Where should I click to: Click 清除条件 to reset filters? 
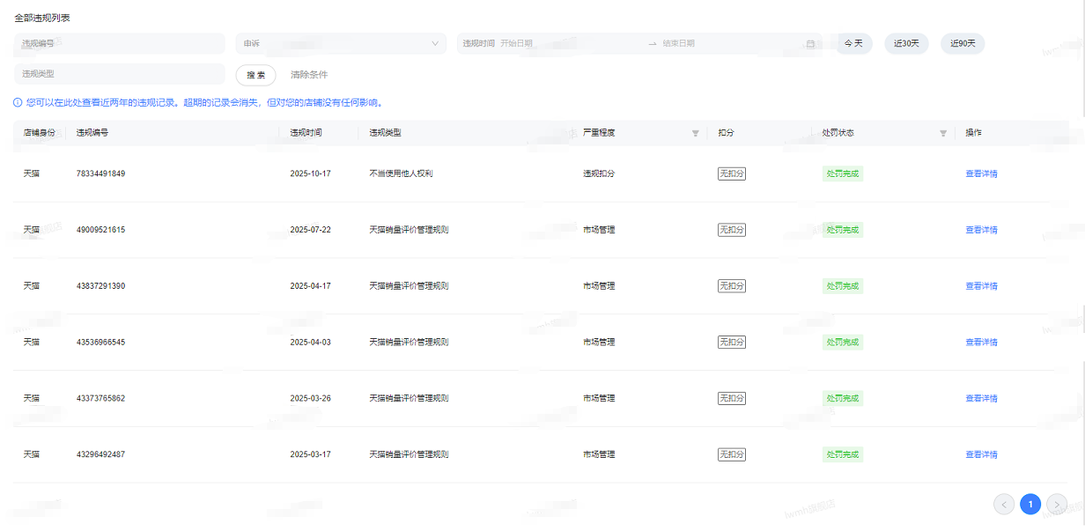point(309,75)
